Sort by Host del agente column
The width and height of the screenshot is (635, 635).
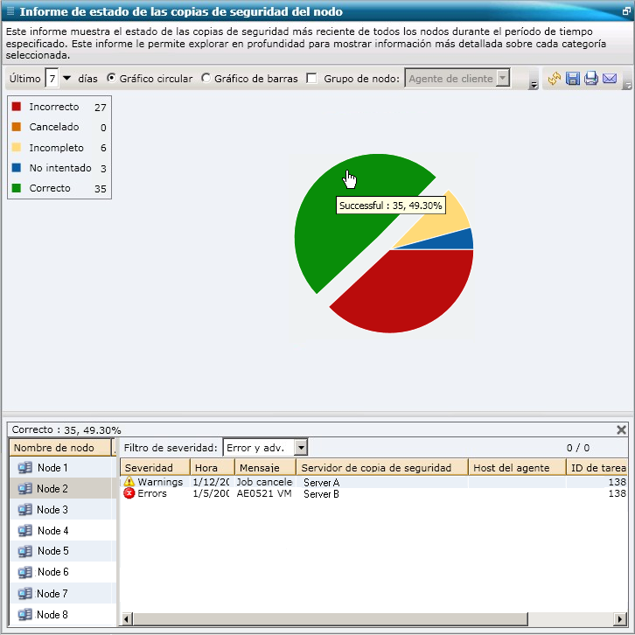point(518,468)
